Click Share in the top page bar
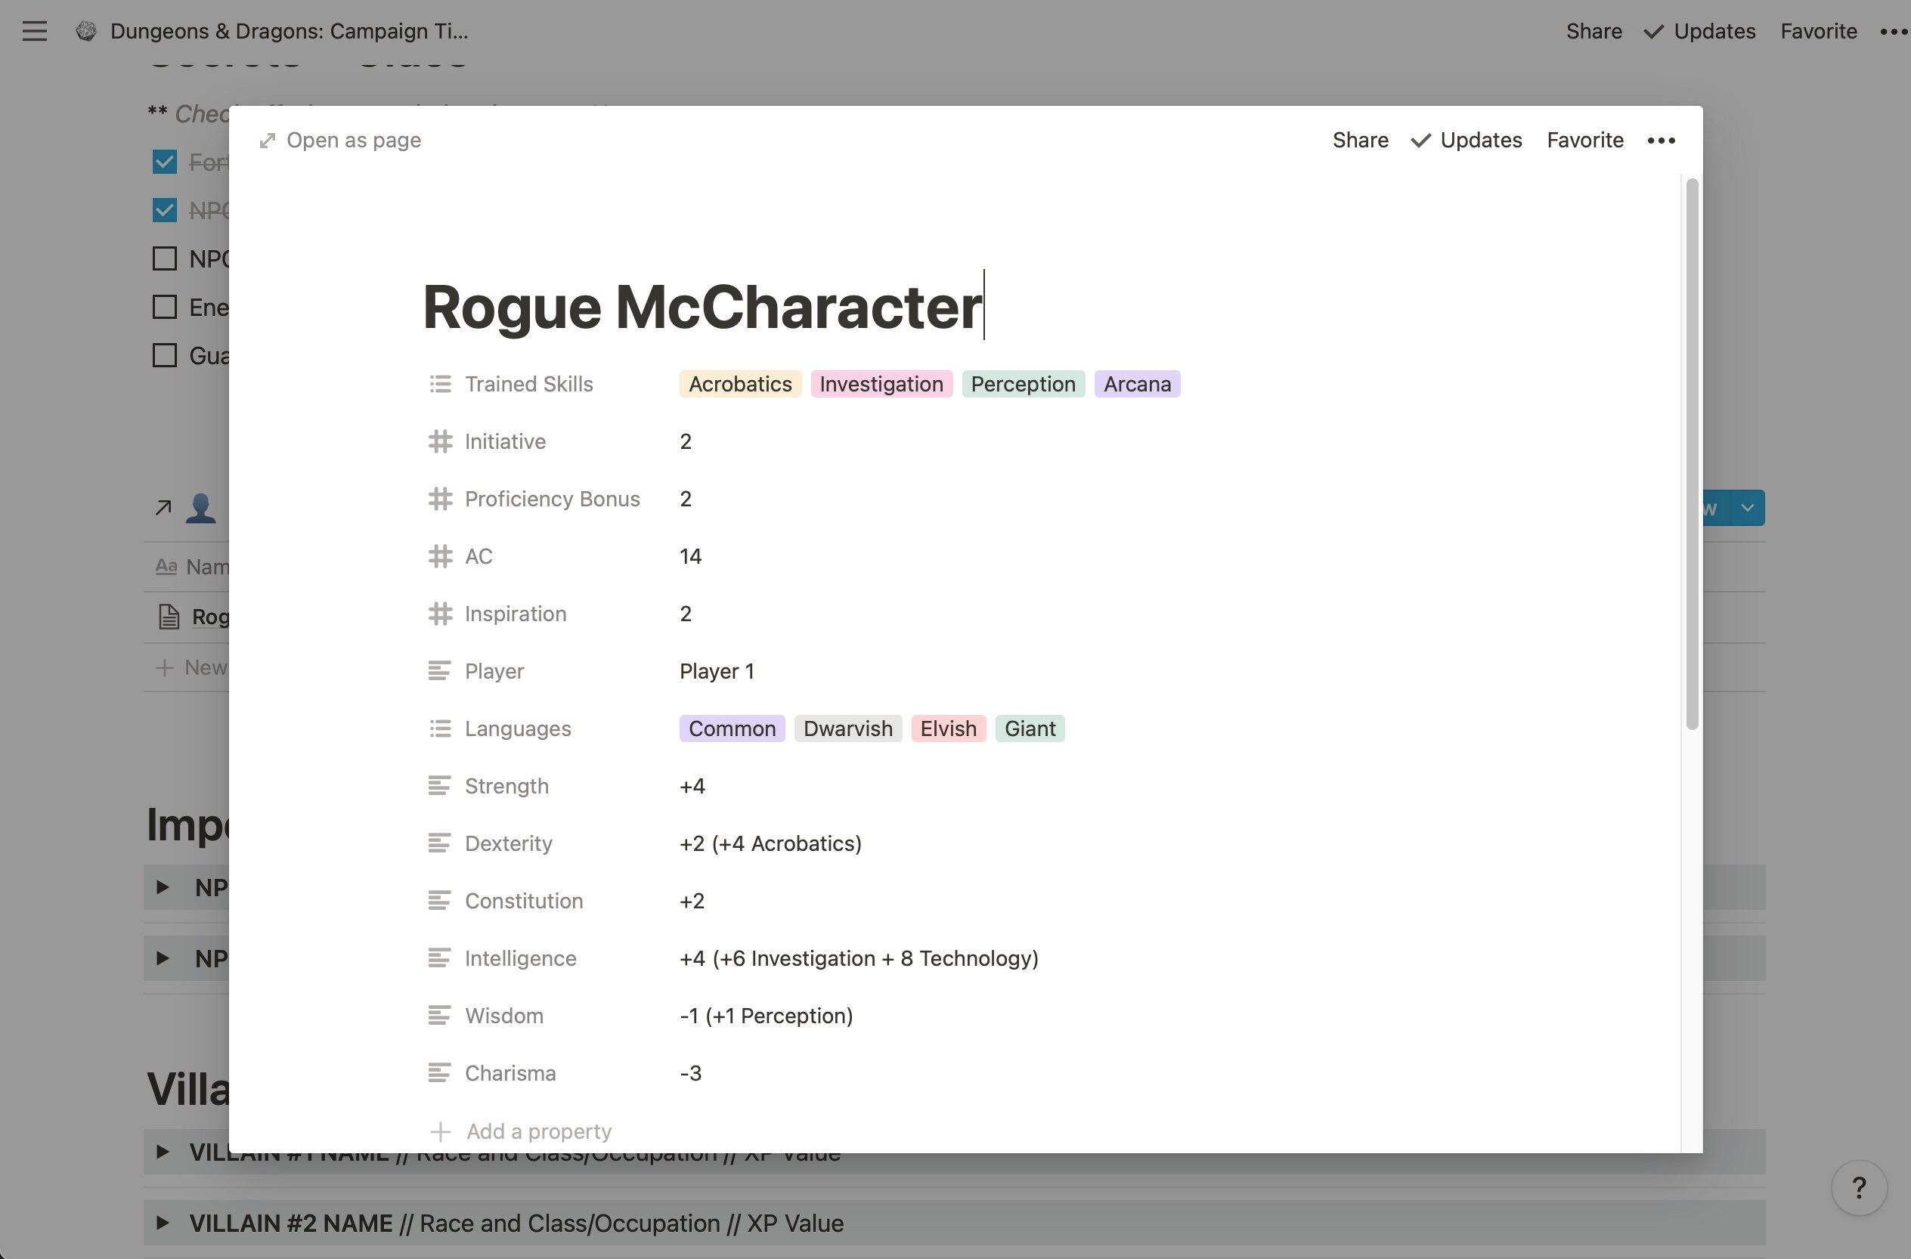Viewport: 1911px width, 1259px height. 1594,31
